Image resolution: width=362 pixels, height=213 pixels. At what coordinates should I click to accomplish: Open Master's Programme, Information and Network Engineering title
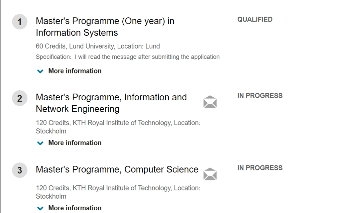(111, 103)
